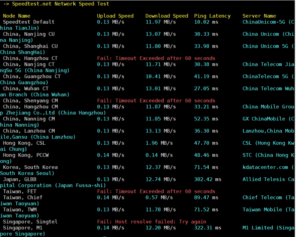This screenshot has height=237, width=296.
Task: Click the 52.35 ms ping latency
Action: [x=206, y=119]
